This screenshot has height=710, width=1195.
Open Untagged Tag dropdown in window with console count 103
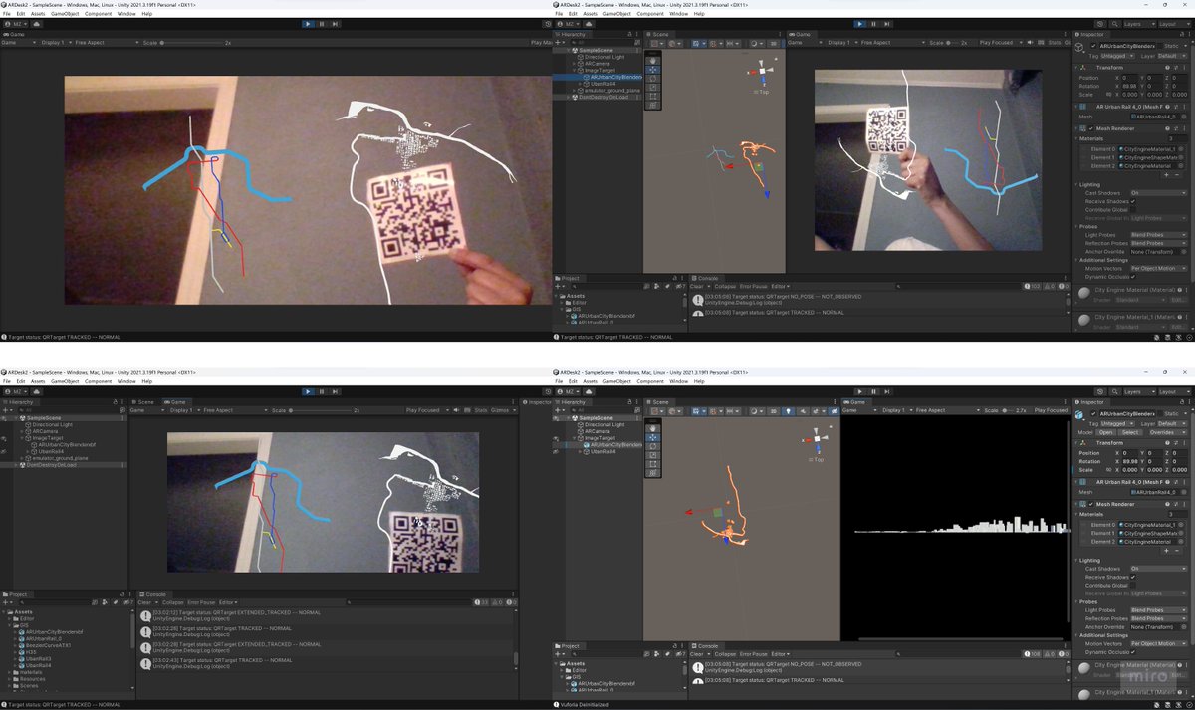[x=1117, y=56]
